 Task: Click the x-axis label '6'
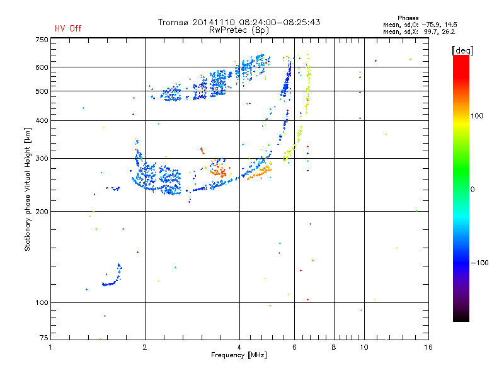(x=294, y=347)
